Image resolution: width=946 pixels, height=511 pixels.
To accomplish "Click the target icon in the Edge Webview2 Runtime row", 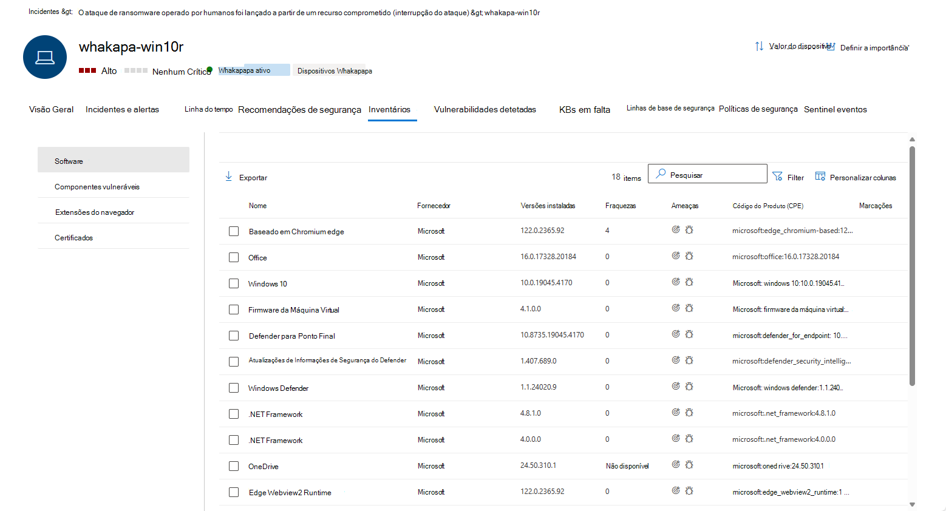I will click(x=676, y=491).
